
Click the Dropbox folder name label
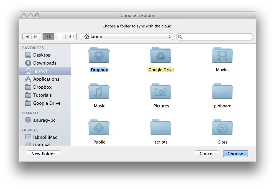[x=99, y=70]
